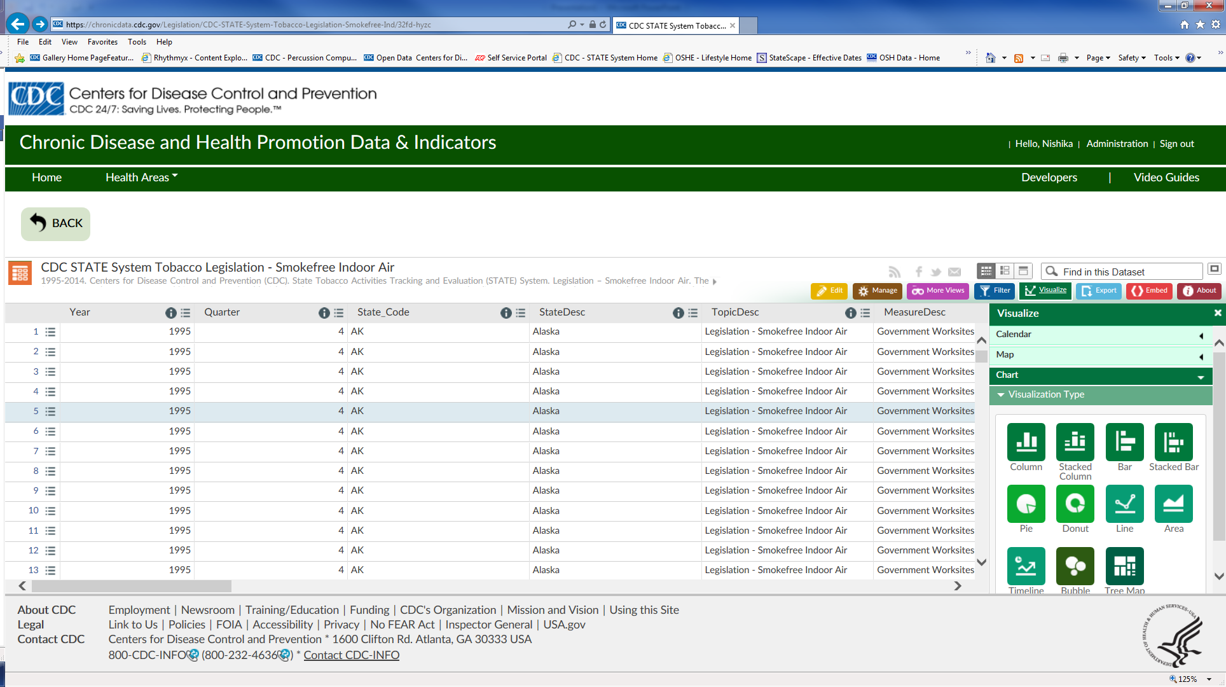Select the Line chart icon
The image size is (1226, 687).
tap(1124, 504)
